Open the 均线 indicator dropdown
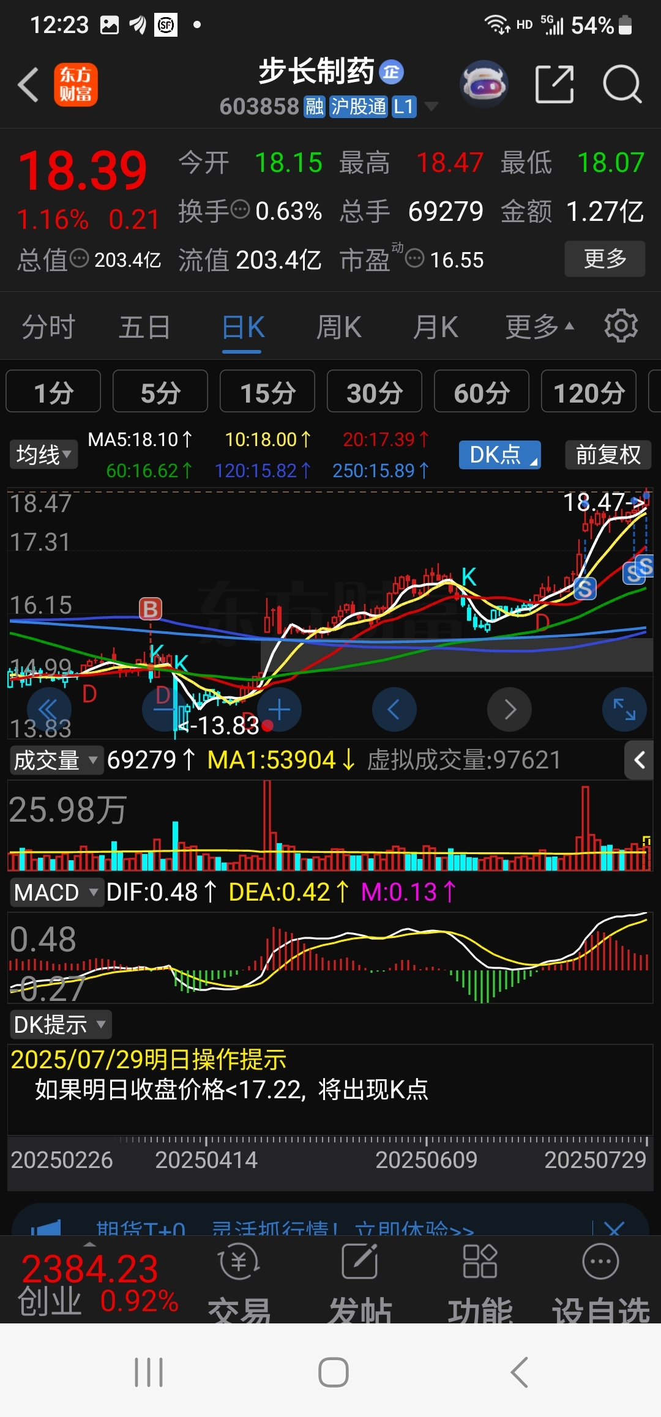This screenshot has width=661, height=1417. coord(43,455)
